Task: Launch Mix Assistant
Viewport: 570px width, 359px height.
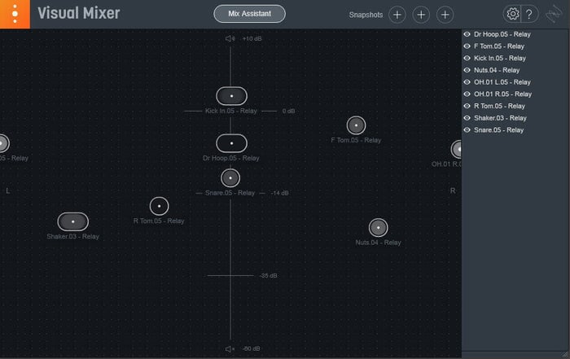Action: (249, 14)
